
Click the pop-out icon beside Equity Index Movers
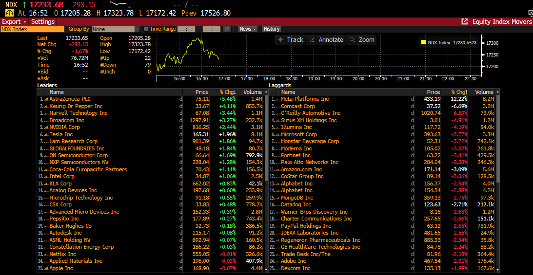tap(464, 21)
